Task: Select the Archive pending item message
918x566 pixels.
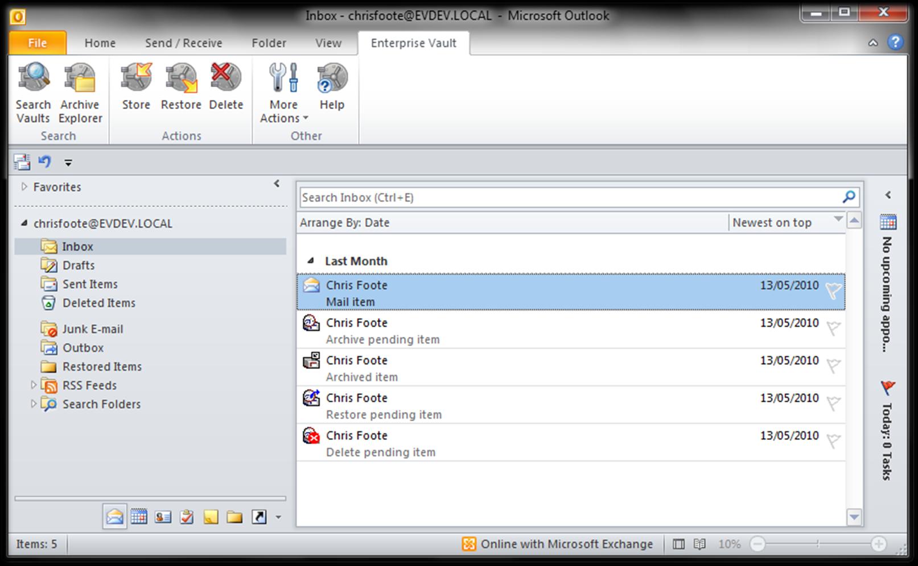Action: coord(571,330)
